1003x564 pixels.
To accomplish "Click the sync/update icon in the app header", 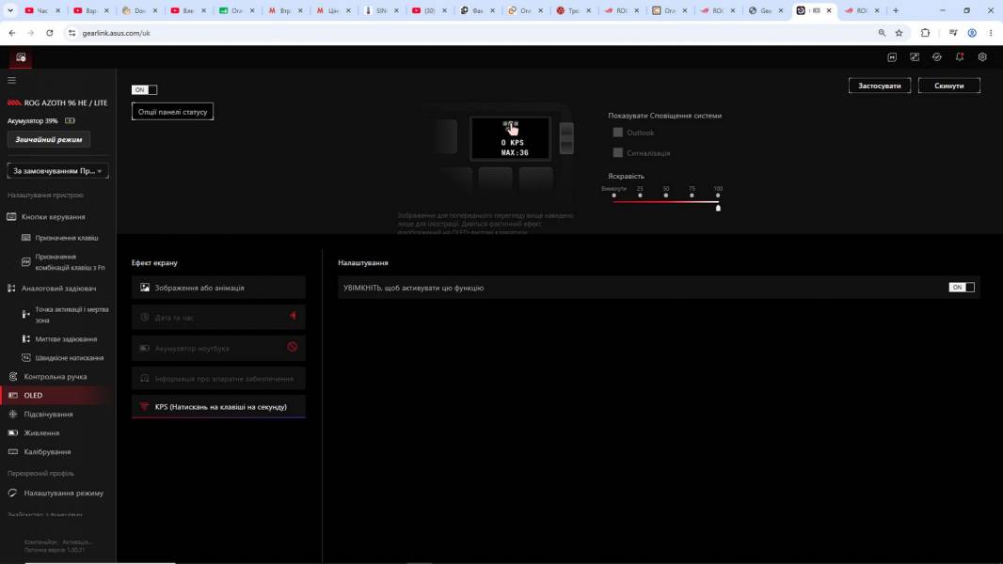I will pyautogui.click(x=937, y=56).
